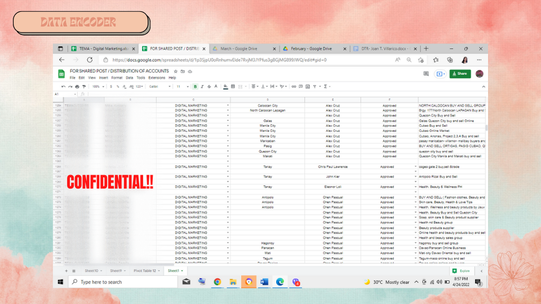Click the Google account avatar
The height and width of the screenshot is (304, 541).
click(479, 74)
